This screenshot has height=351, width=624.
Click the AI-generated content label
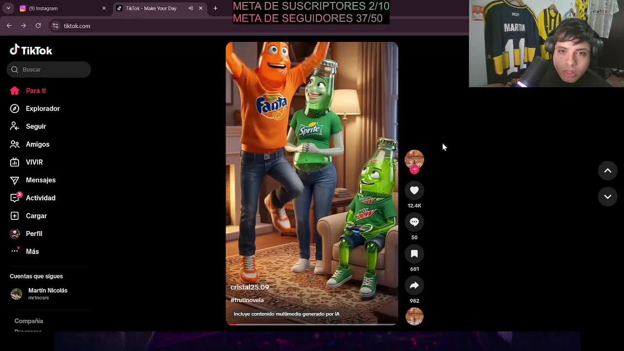click(x=286, y=314)
